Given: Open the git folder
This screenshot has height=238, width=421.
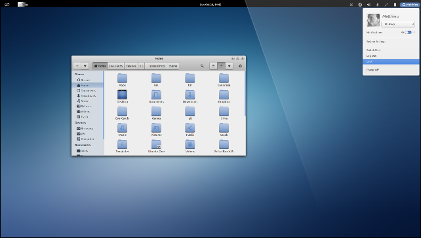Looking at the screenshot, I should 190,113.
